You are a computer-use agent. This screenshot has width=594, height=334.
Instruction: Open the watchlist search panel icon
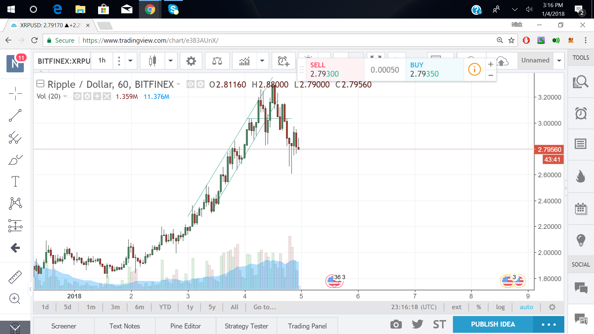[581, 82]
